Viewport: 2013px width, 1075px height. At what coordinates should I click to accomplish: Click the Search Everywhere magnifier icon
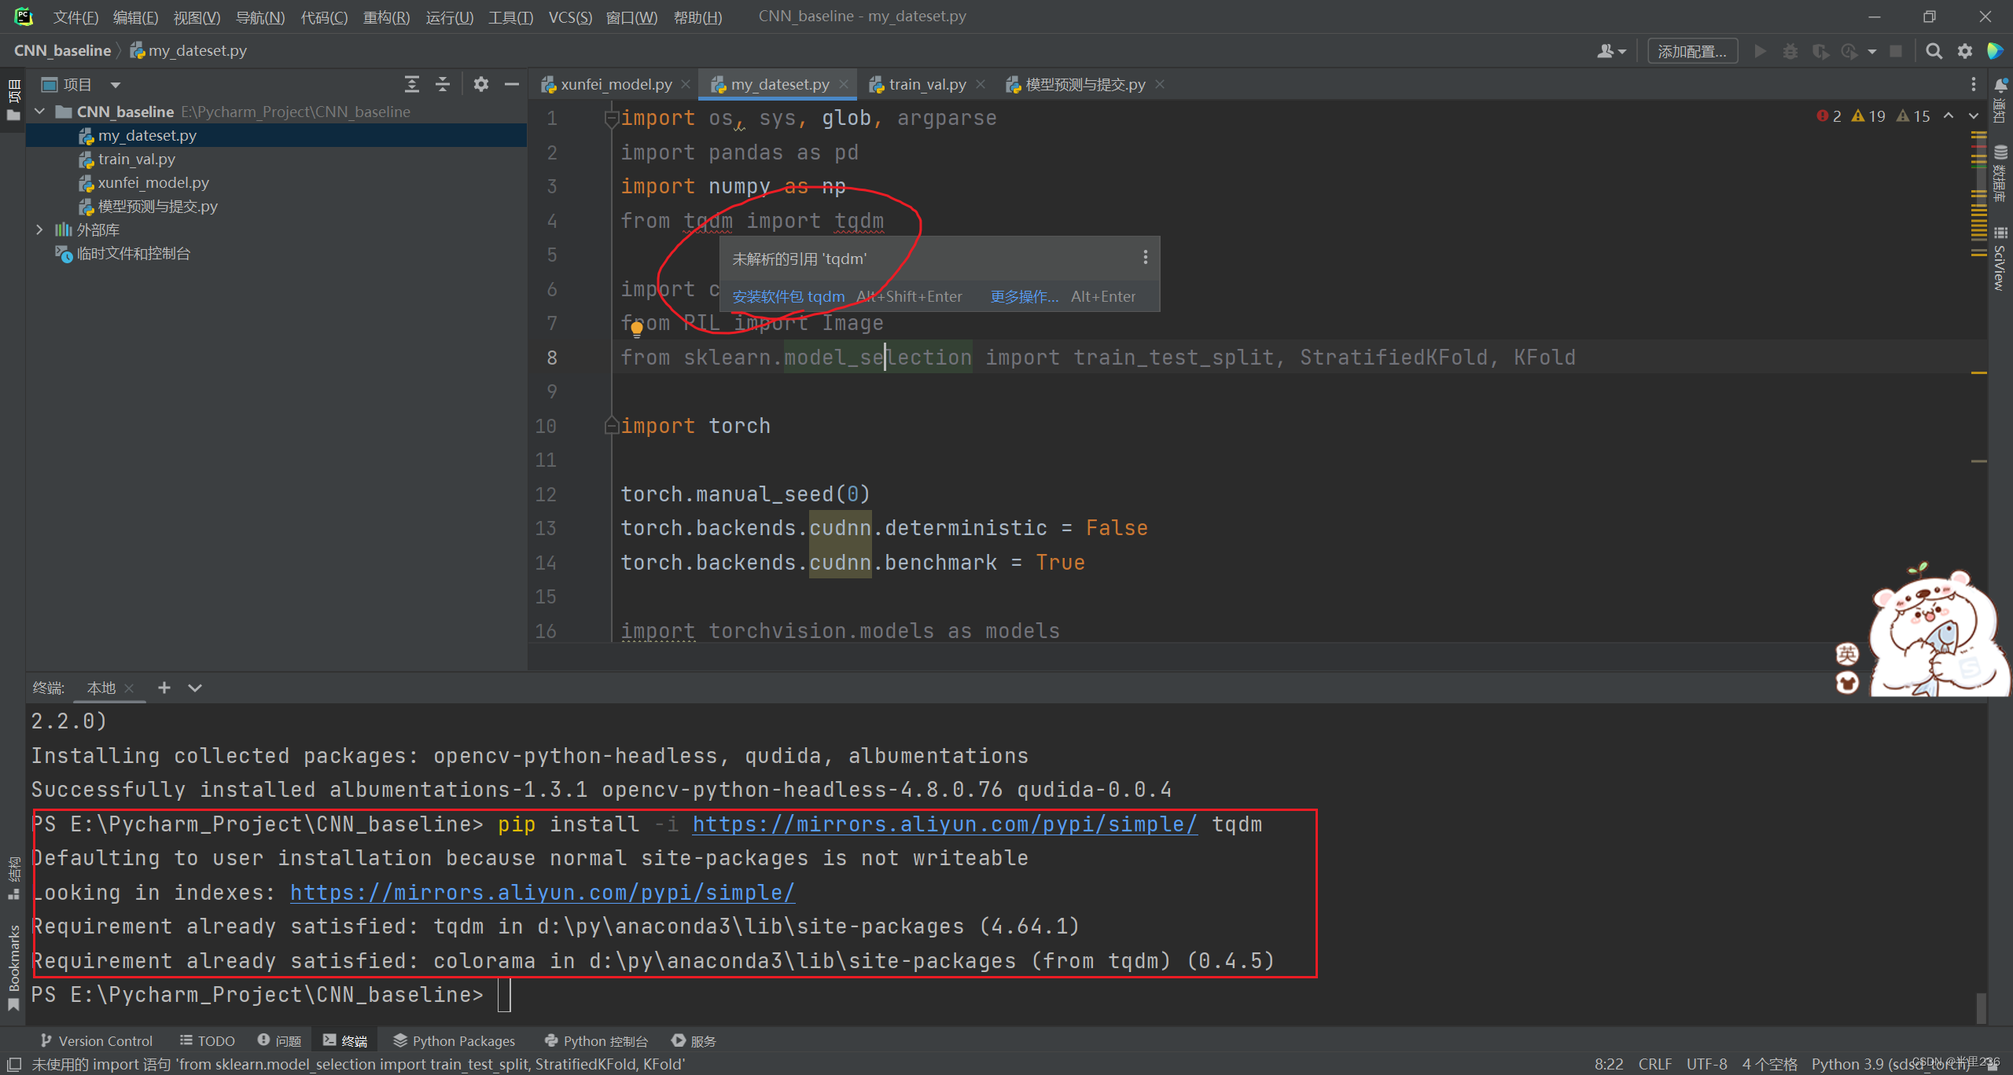pos(1934,51)
